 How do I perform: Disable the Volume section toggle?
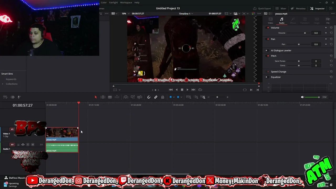tap(268, 28)
